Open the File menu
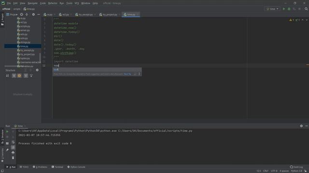Screen dimensions: 309x173 9,3
